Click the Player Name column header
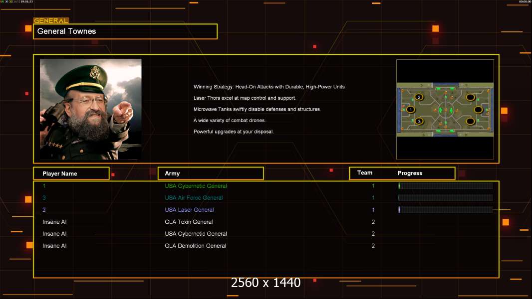Screen dimensions: 532x299 71,173
